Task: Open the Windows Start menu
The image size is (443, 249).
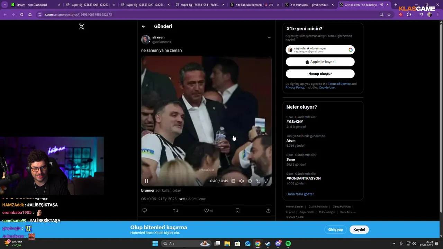Action: click(155, 243)
